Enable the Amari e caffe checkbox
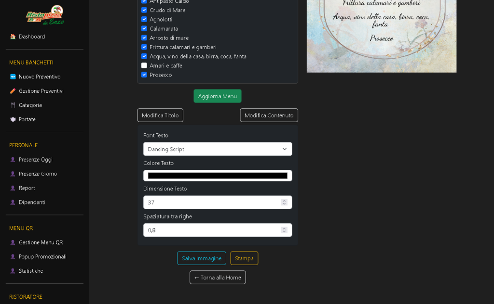This screenshot has height=304, width=494. click(144, 65)
